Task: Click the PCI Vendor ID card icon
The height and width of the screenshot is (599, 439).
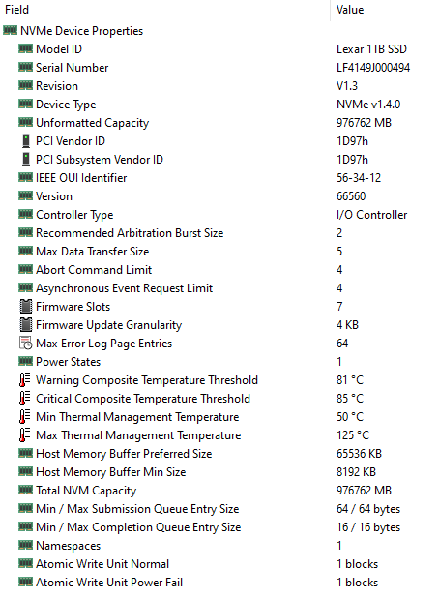Action: (x=25, y=141)
